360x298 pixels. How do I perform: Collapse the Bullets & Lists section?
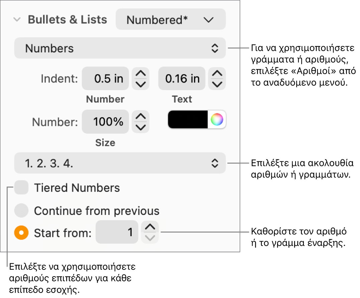tap(17, 20)
